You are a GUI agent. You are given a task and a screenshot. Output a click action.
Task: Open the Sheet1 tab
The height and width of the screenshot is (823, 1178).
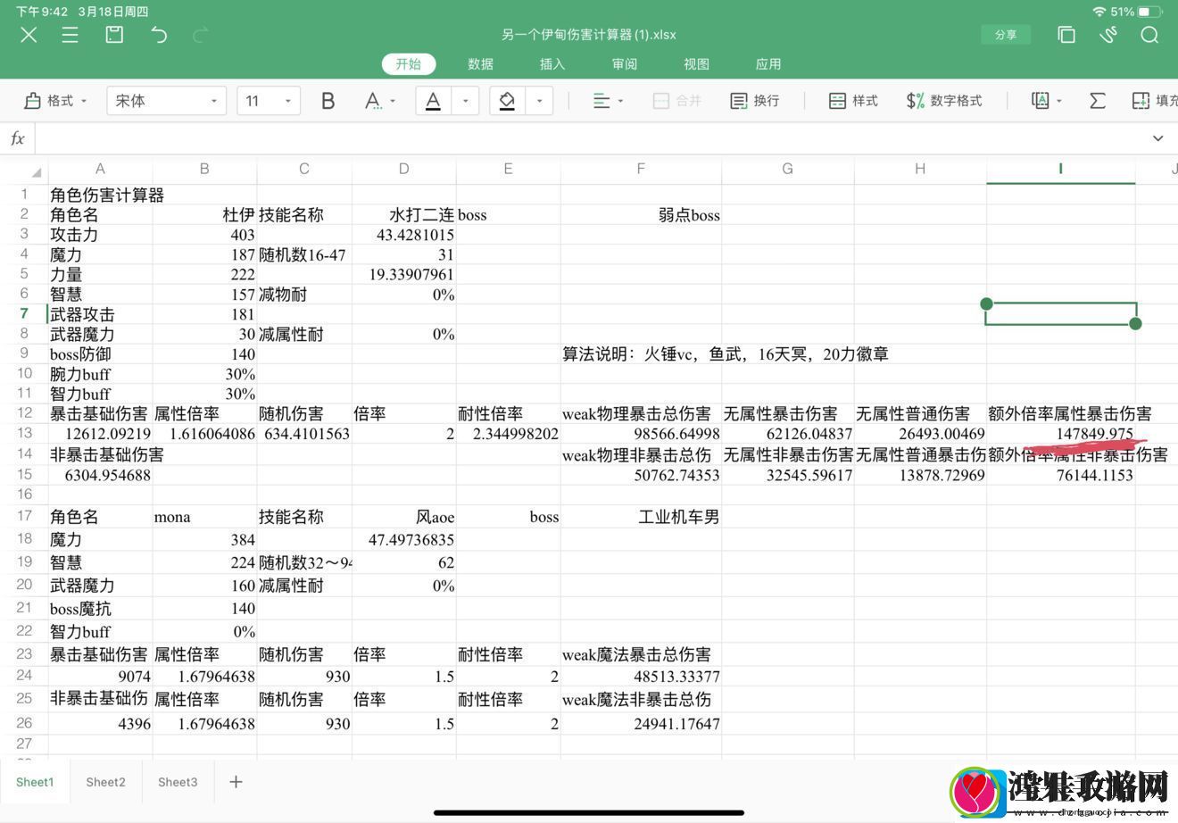[35, 782]
